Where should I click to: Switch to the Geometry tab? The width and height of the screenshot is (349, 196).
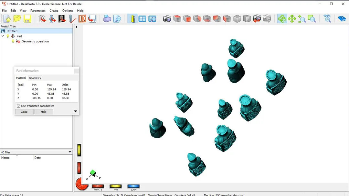pyautogui.click(x=35, y=78)
